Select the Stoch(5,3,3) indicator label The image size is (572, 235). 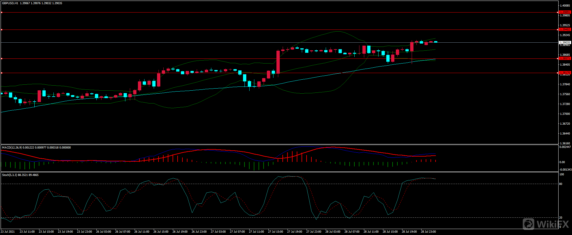[10, 175]
